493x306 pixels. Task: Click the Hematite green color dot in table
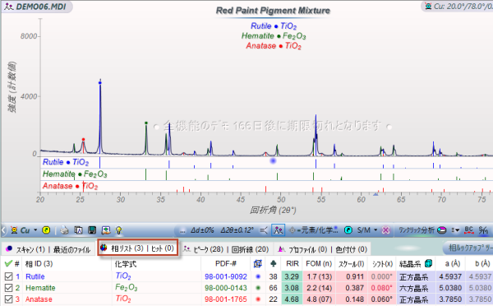258,288
